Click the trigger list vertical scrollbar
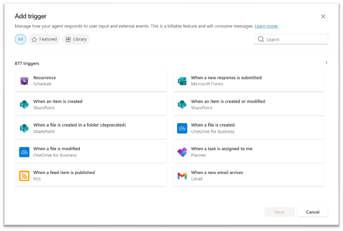The height and width of the screenshot is (231, 343). (326, 63)
